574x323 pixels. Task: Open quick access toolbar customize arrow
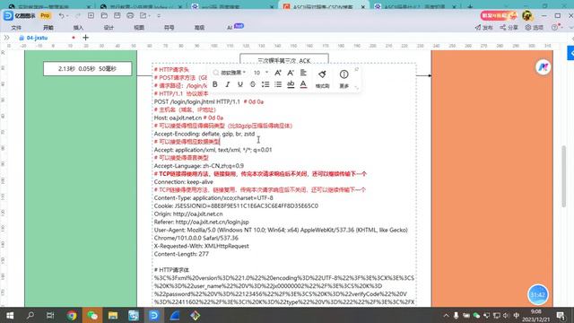coord(159,16)
